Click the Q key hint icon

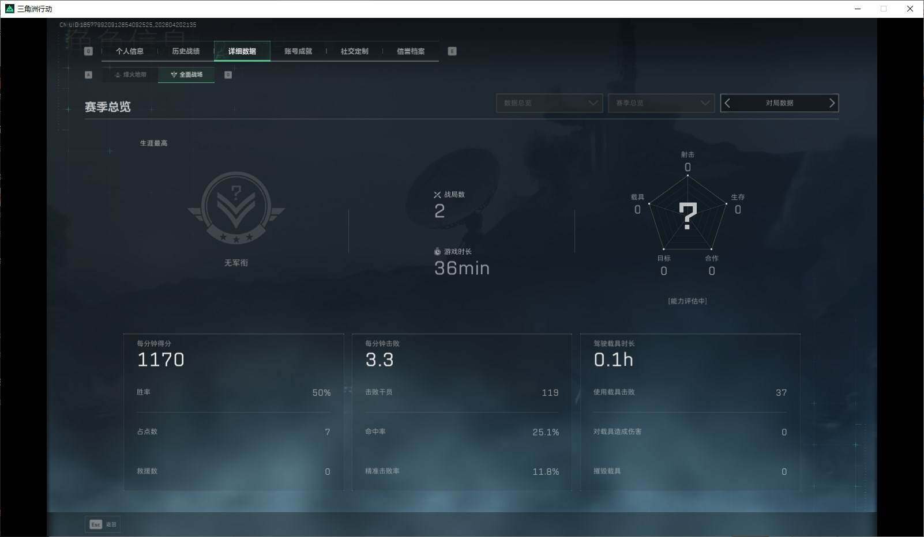coord(88,51)
